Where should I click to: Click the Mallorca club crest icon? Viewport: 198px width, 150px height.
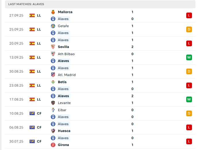click(x=53, y=12)
